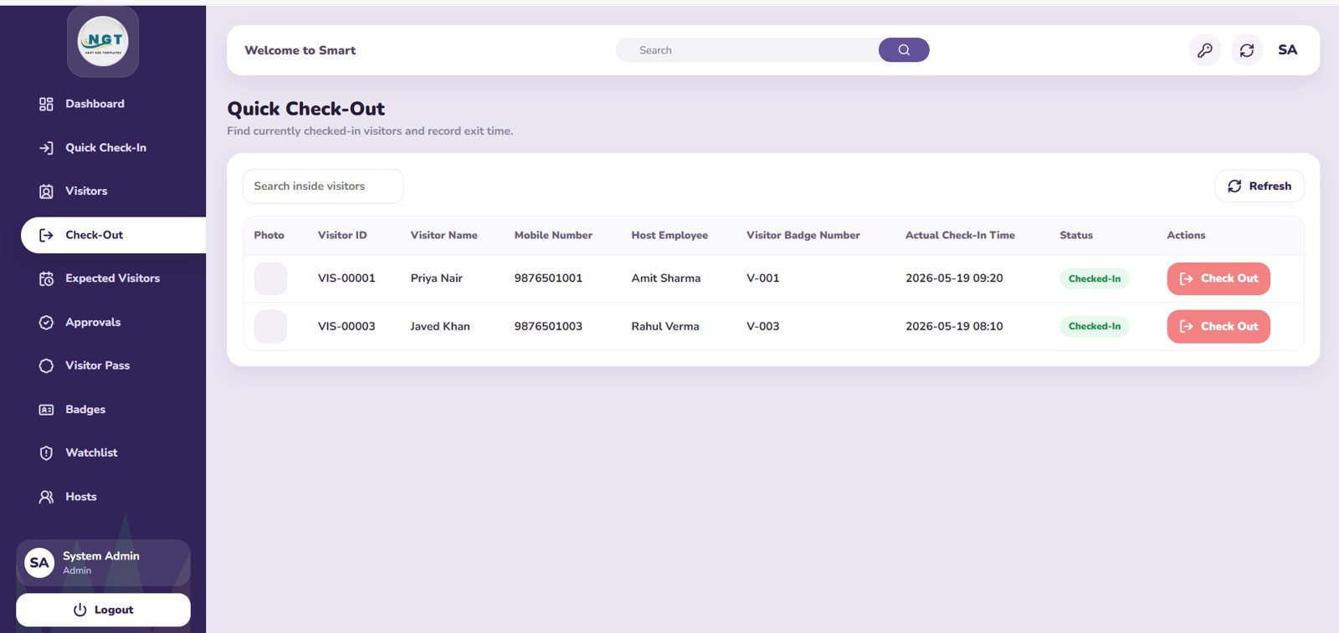Check out visitor Priya Nair
The width and height of the screenshot is (1339, 633).
click(x=1218, y=278)
